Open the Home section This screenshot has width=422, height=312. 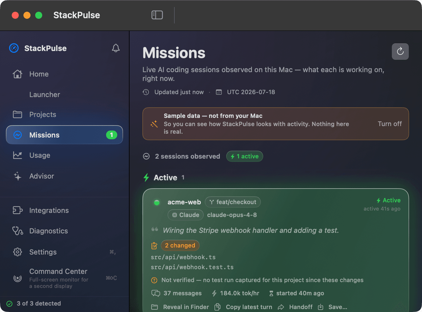coord(64,74)
